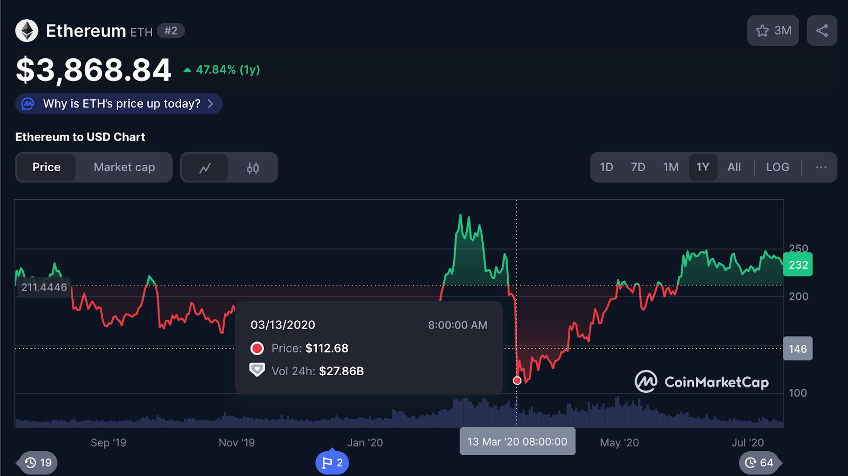Click the 03/13/2020 tooltip date
The image size is (848, 476).
click(283, 325)
